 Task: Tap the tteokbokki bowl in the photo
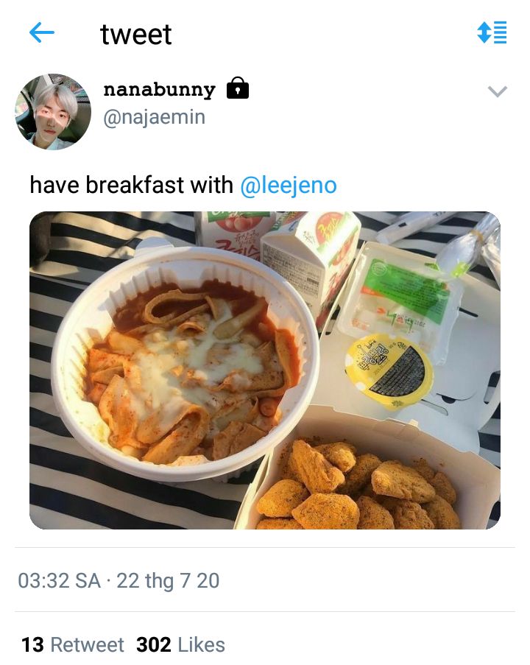pos(185,364)
